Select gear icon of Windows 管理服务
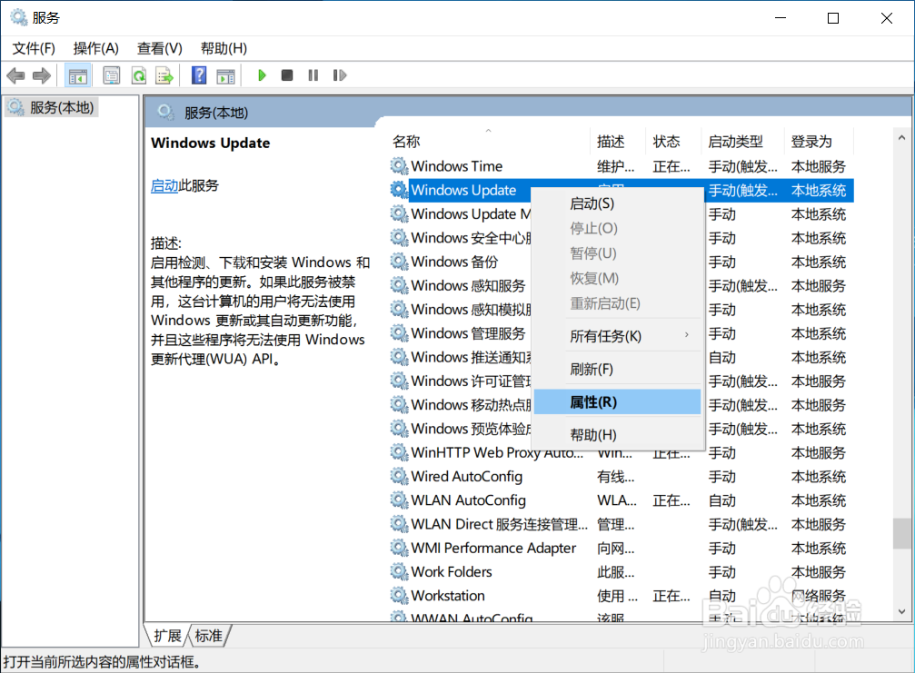This screenshot has height=673, width=915. (399, 333)
